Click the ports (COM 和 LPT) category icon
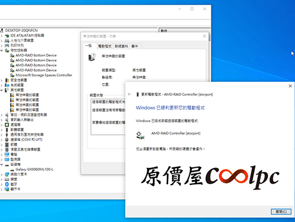The image size is (295, 222). click(7, 140)
